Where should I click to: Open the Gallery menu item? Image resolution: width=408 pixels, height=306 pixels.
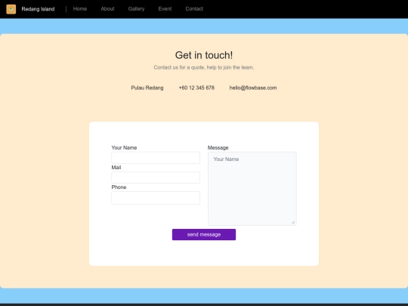136,9
